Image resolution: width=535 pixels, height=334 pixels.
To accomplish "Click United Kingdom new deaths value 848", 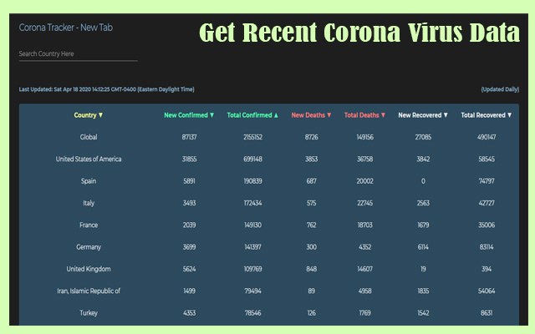I will pos(312,269).
